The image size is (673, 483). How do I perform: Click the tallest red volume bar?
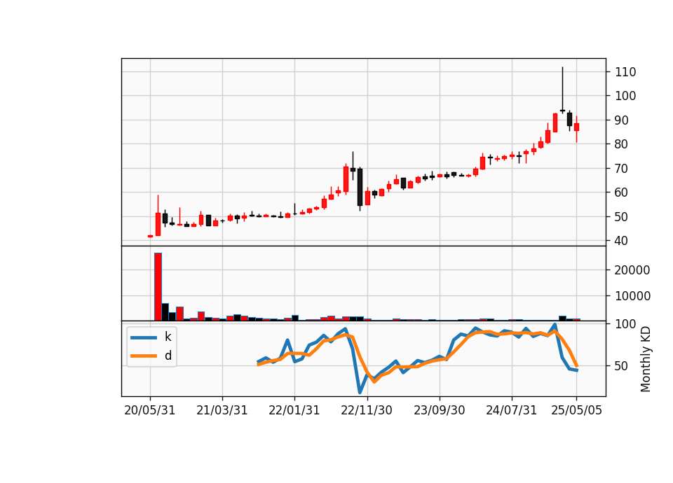pyautogui.click(x=158, y=287)
